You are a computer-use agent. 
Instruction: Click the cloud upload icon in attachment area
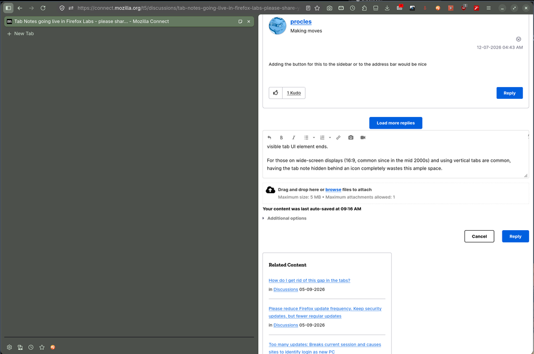pyautogui.click(x=270, y=190)
